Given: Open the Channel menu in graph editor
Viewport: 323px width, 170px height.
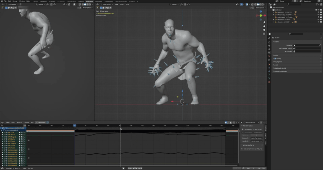Looking at the screenshot, I should (27, 122).
